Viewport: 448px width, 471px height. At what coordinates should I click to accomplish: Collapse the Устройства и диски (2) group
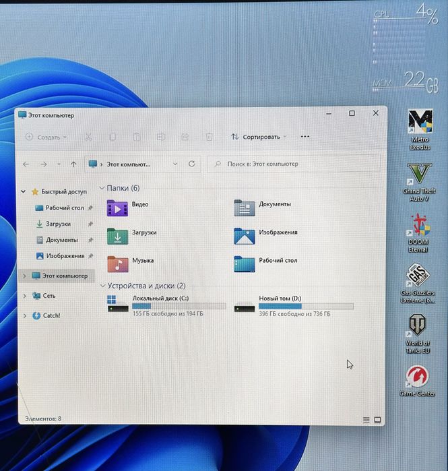click(x=102, y=286)
